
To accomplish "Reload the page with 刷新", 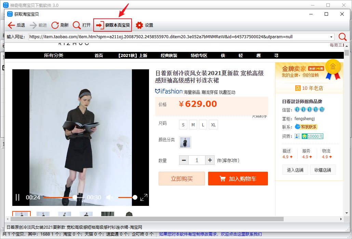I will tap(60, 25).
